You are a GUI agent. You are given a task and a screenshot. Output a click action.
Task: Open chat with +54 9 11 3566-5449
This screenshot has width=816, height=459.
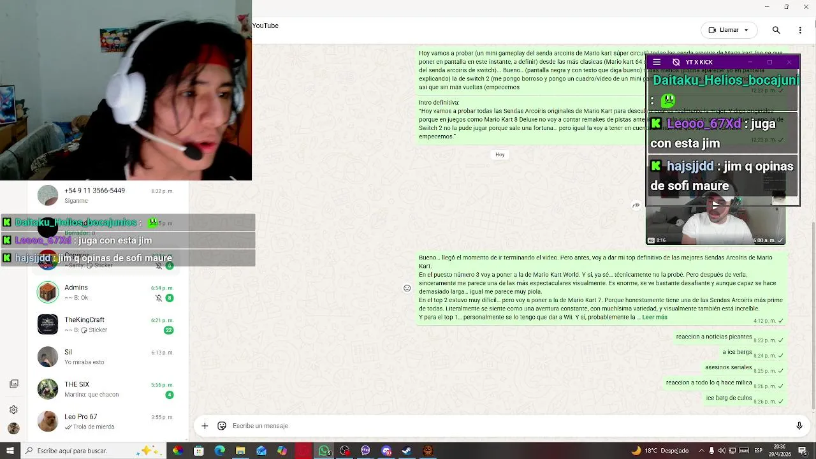(x=105, y=196)
